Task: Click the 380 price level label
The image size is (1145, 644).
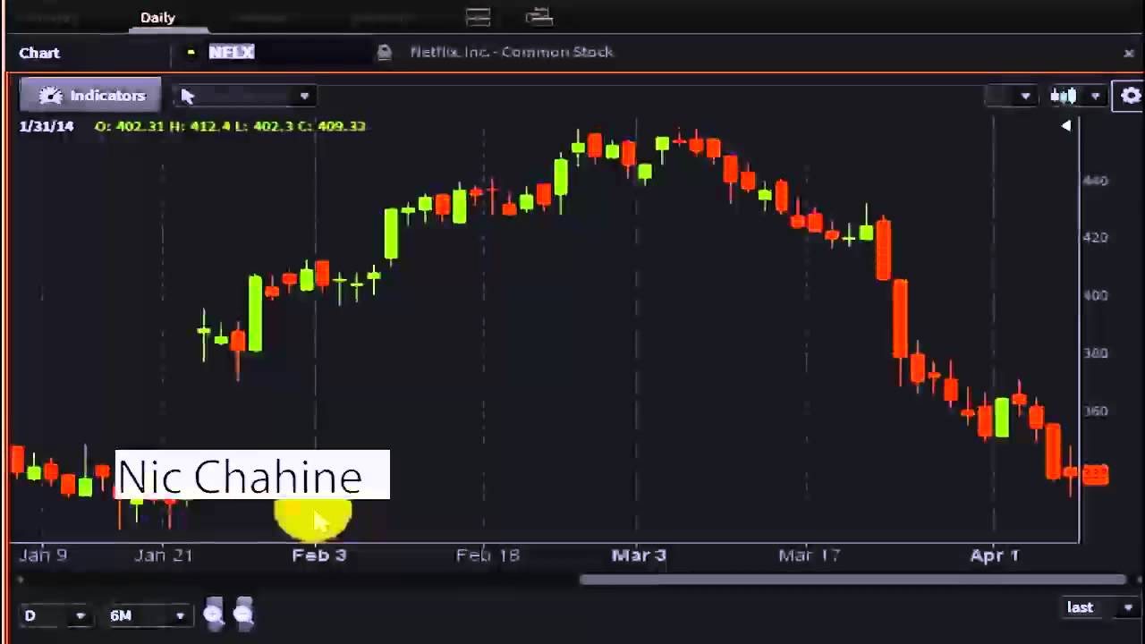Action: point(1095,353)
